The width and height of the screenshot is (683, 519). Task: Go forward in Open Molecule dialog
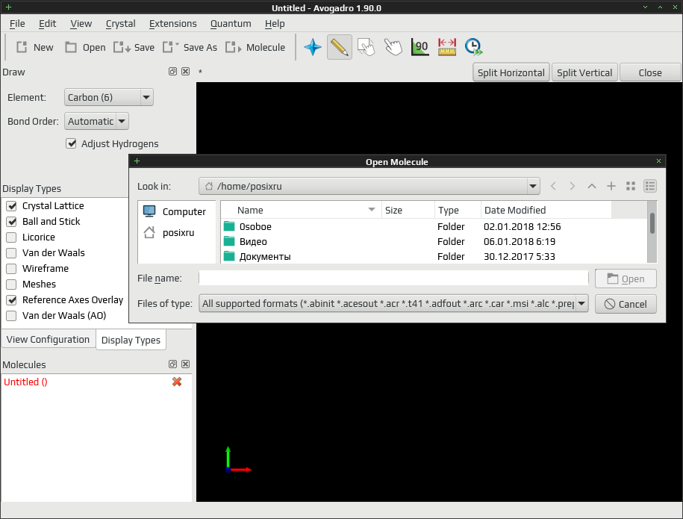(573, 187)
